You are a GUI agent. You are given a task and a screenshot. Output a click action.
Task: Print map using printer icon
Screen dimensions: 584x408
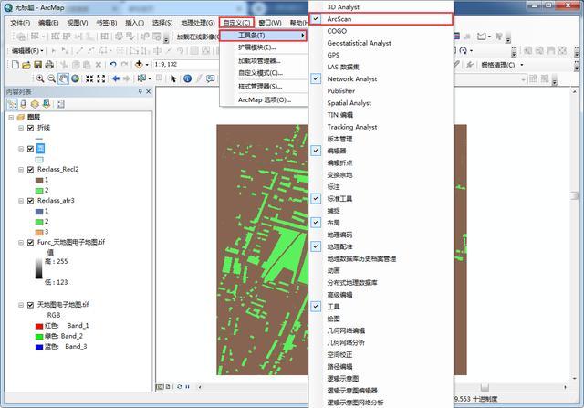[49, 65]
